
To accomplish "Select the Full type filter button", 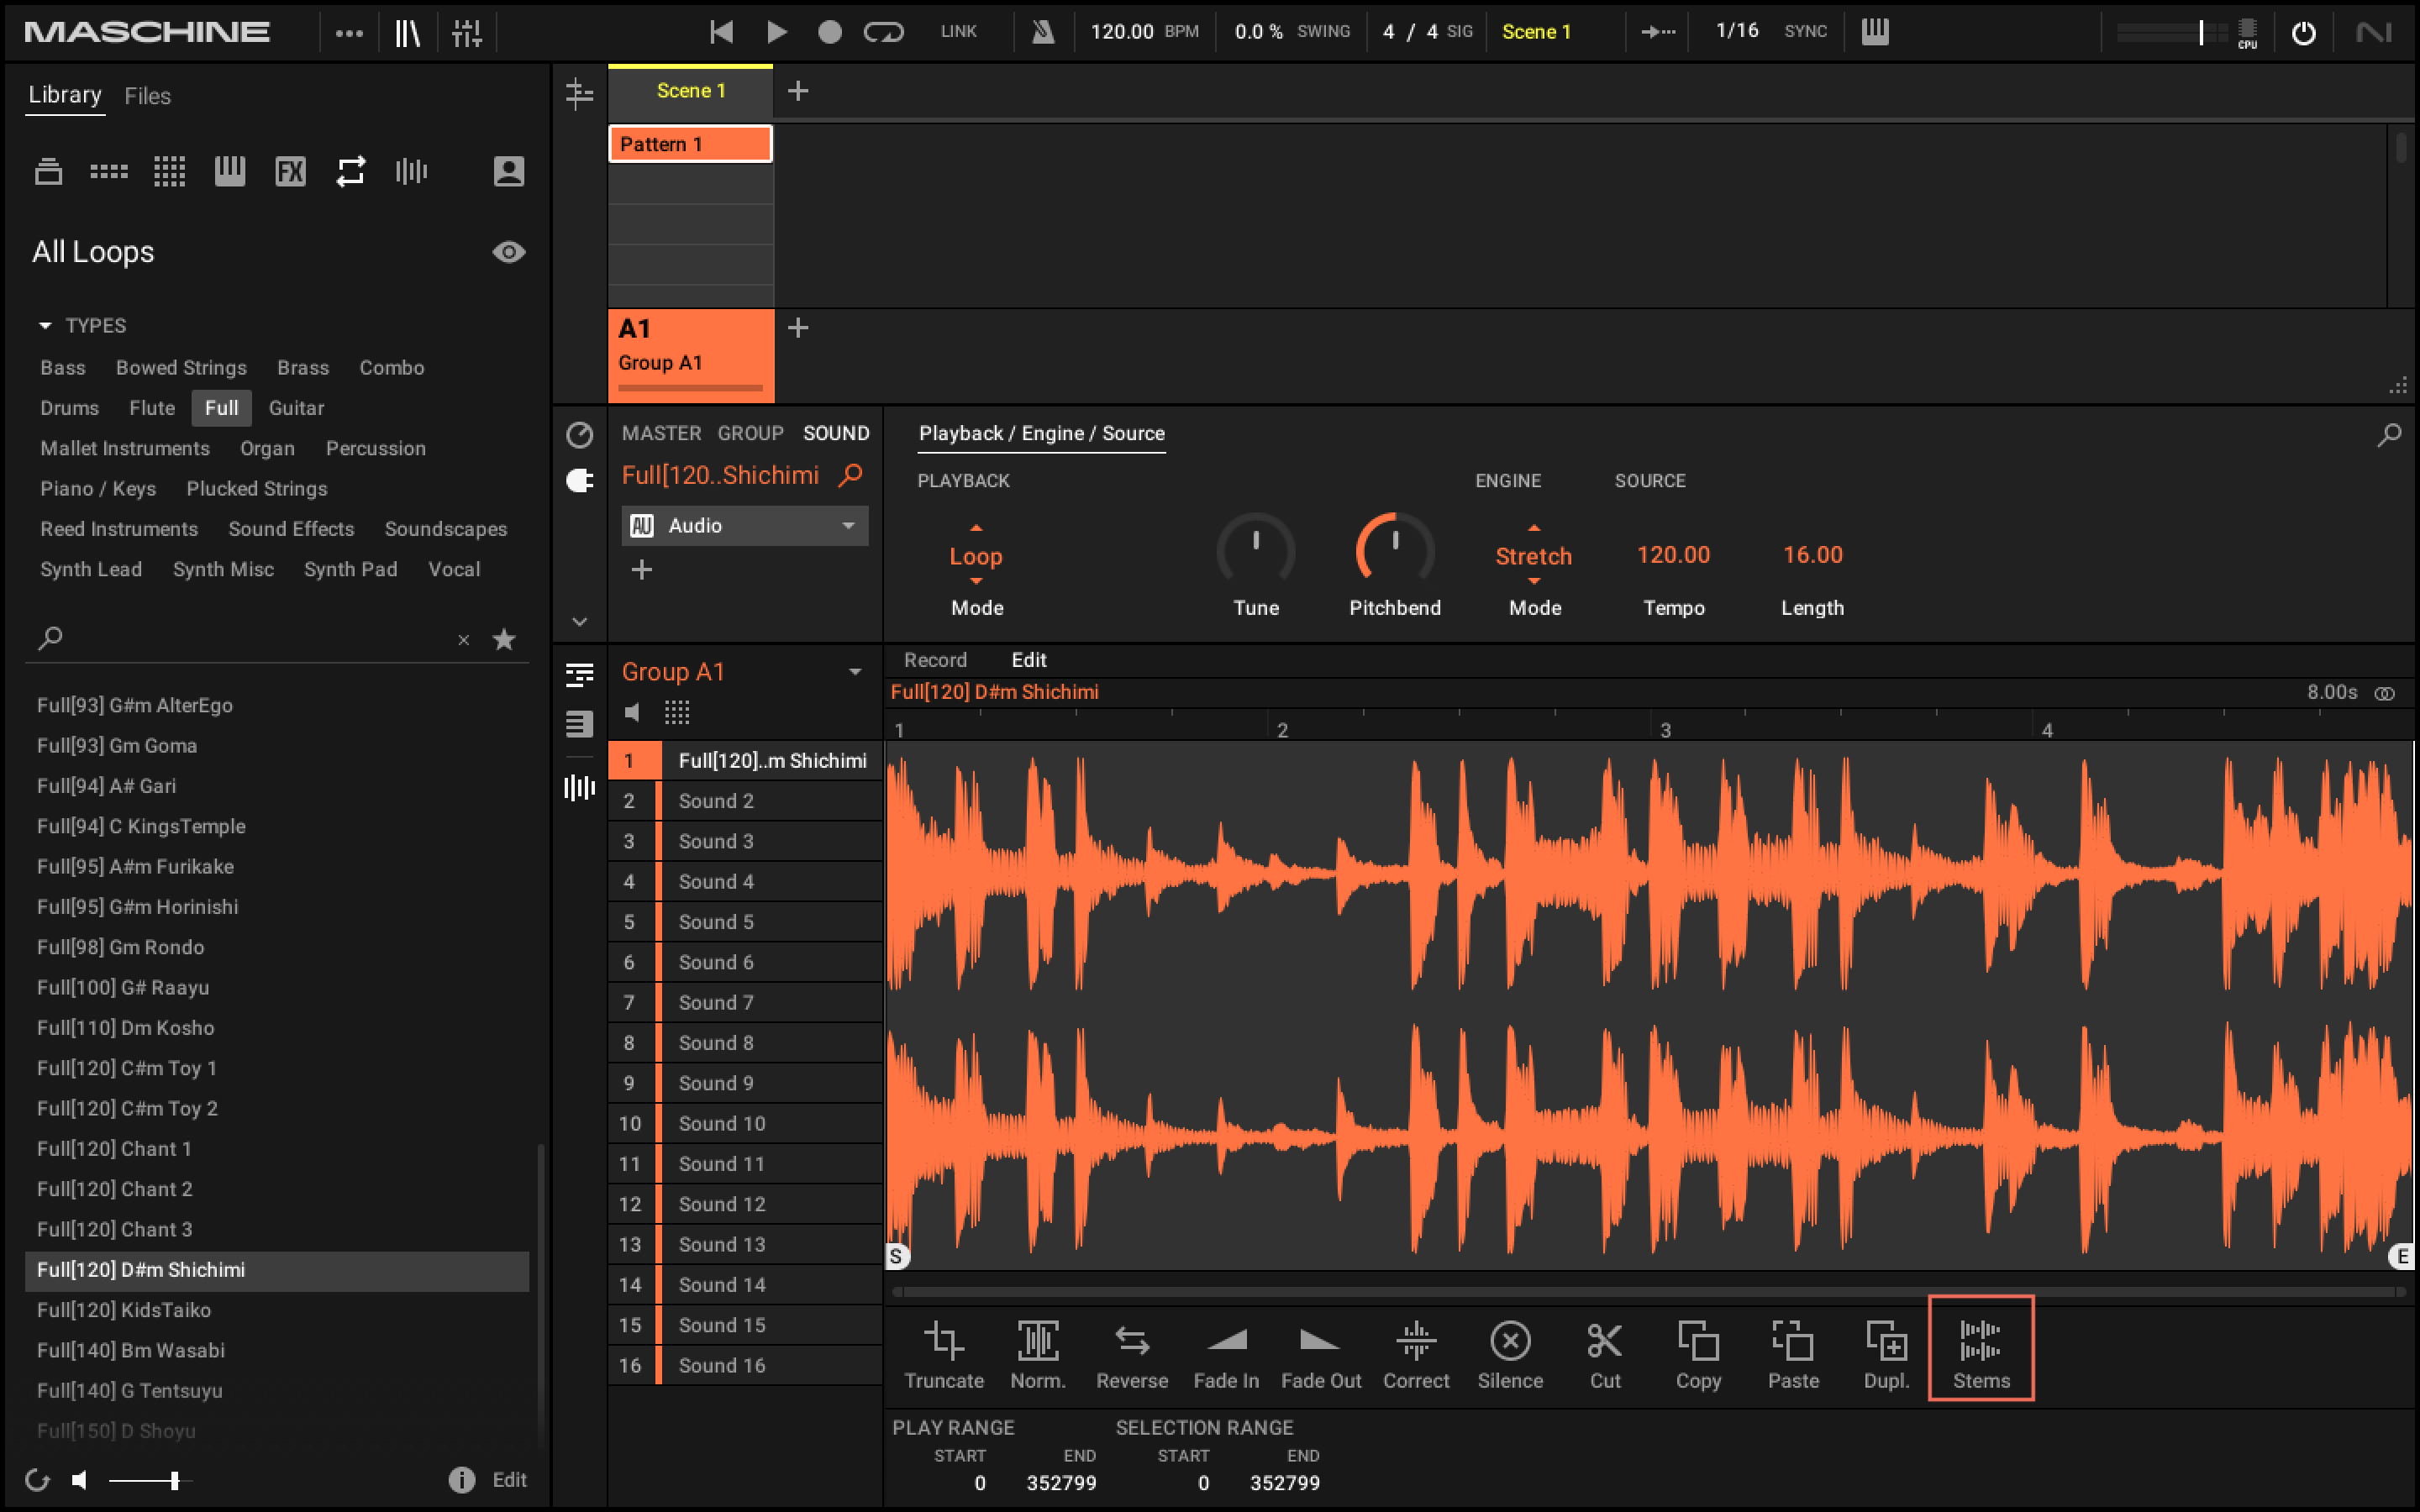I will [221, 407].
